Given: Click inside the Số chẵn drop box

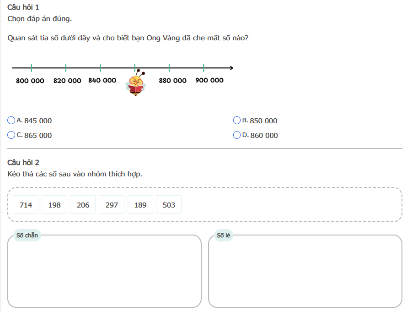Looking at the screenshot, I should 104,273.
